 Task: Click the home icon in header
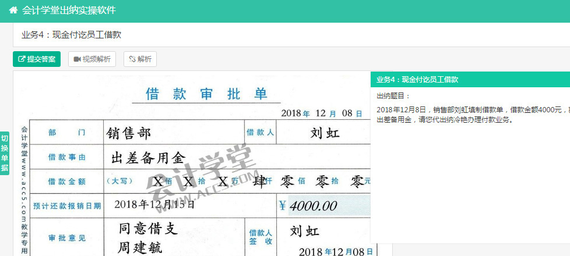pos(13,10)
